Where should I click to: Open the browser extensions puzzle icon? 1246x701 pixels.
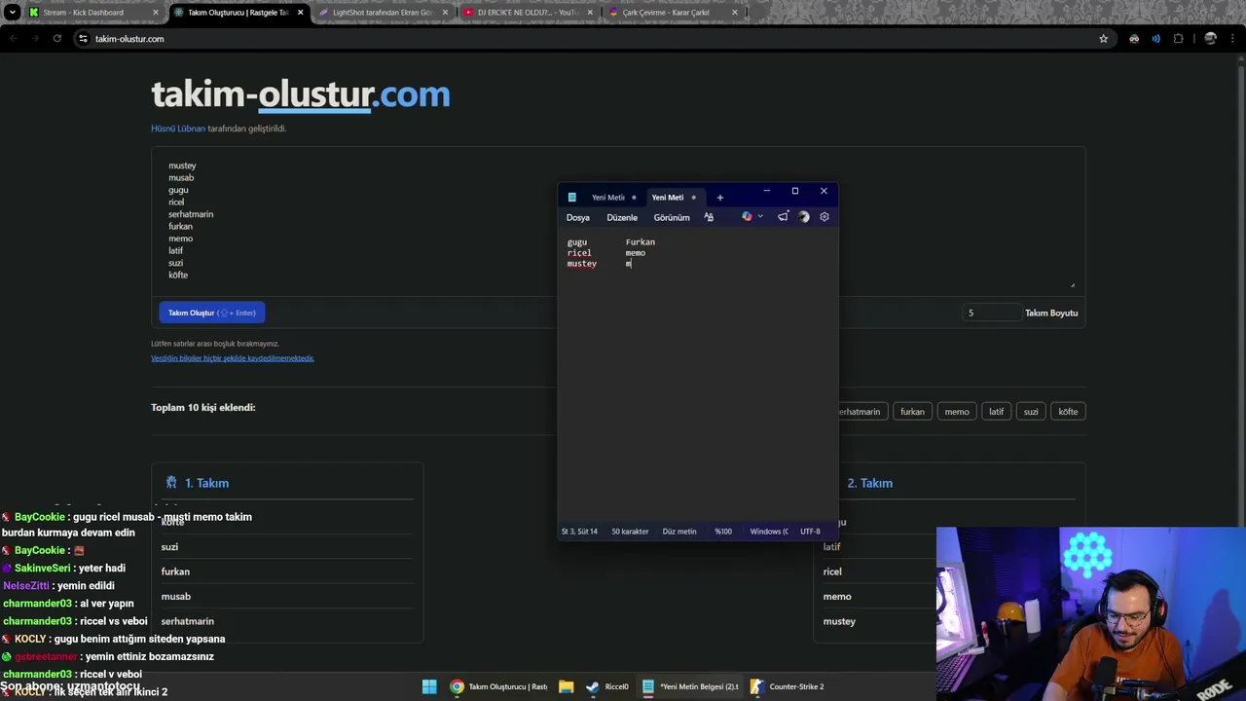coord(1179,39)
